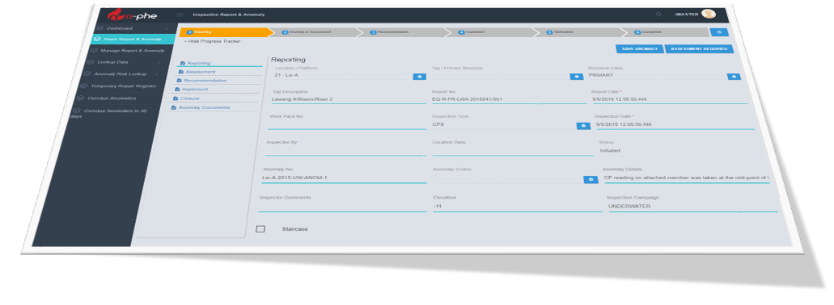
Task: Go to Verification progress step
Action: pos(580,32)
